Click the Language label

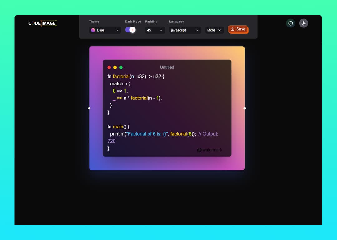[x=176, y=22]
